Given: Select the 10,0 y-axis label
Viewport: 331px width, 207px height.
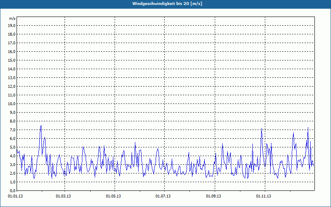Looking at the screenshot, I should click(12, 104).
